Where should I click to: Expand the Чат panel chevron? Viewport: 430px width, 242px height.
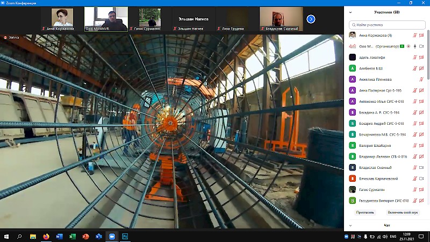tap(350, 225)
